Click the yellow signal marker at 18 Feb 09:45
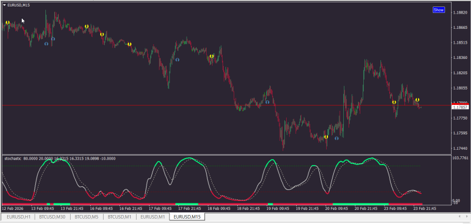Screen dimensions: 471x224 tap(211, 56)
